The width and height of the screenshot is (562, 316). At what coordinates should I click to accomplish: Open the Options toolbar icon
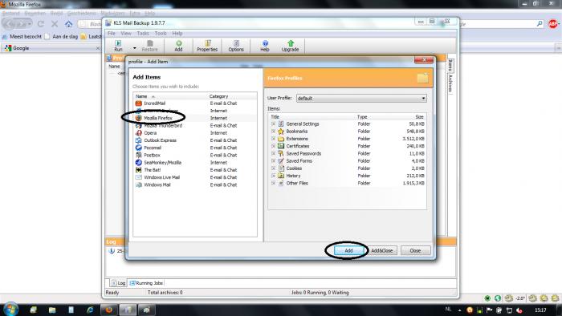236,46
